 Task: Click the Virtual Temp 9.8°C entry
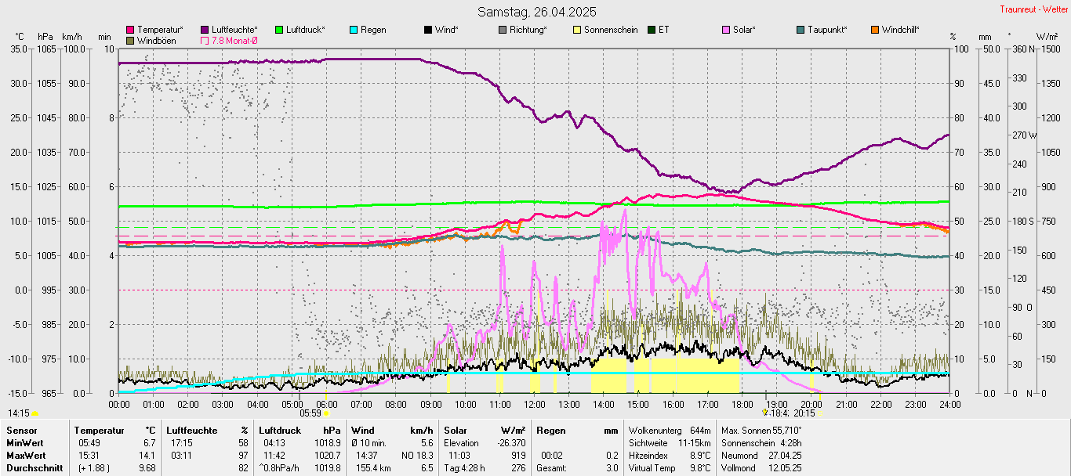pos(670,468)
